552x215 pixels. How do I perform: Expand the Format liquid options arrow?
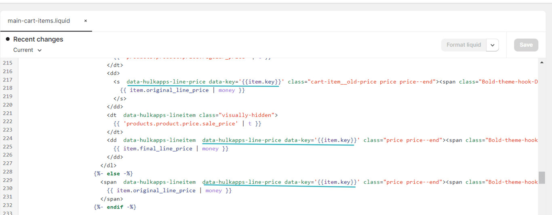pos(493,45)
